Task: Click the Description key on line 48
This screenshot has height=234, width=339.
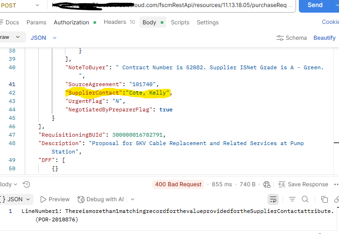Action: (x=61, y=143)
